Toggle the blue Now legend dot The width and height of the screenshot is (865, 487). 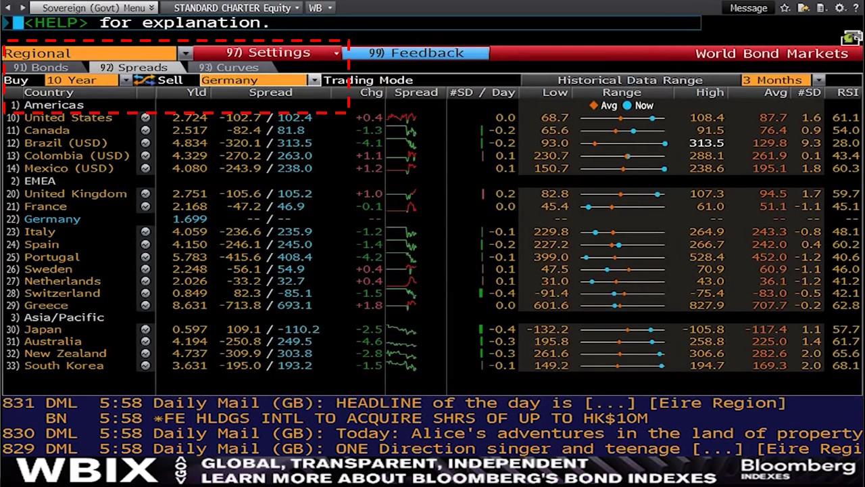tap(628, 106)
